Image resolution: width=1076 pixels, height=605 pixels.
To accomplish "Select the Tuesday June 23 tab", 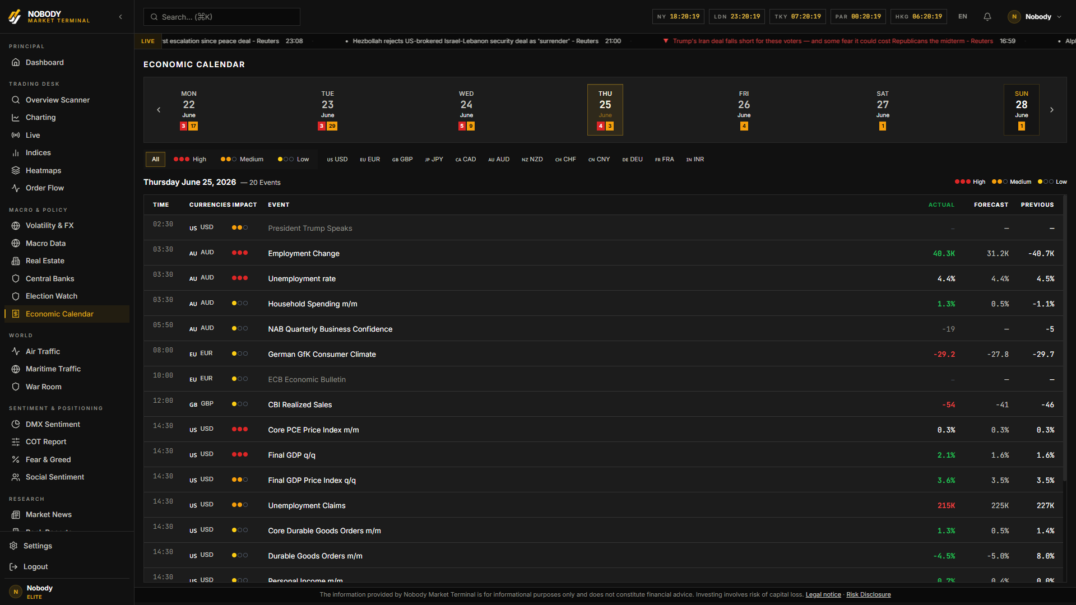I will pos(328,110).
